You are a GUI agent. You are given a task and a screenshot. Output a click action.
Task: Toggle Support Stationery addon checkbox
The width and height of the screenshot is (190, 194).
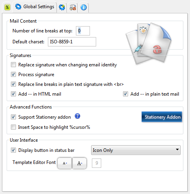13,117
